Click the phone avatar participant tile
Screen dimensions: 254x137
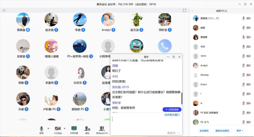[165, 46]
